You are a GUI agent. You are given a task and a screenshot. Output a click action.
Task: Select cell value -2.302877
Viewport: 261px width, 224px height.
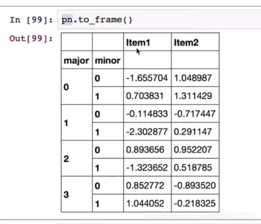pyautogui.click(x=147, y=132)
